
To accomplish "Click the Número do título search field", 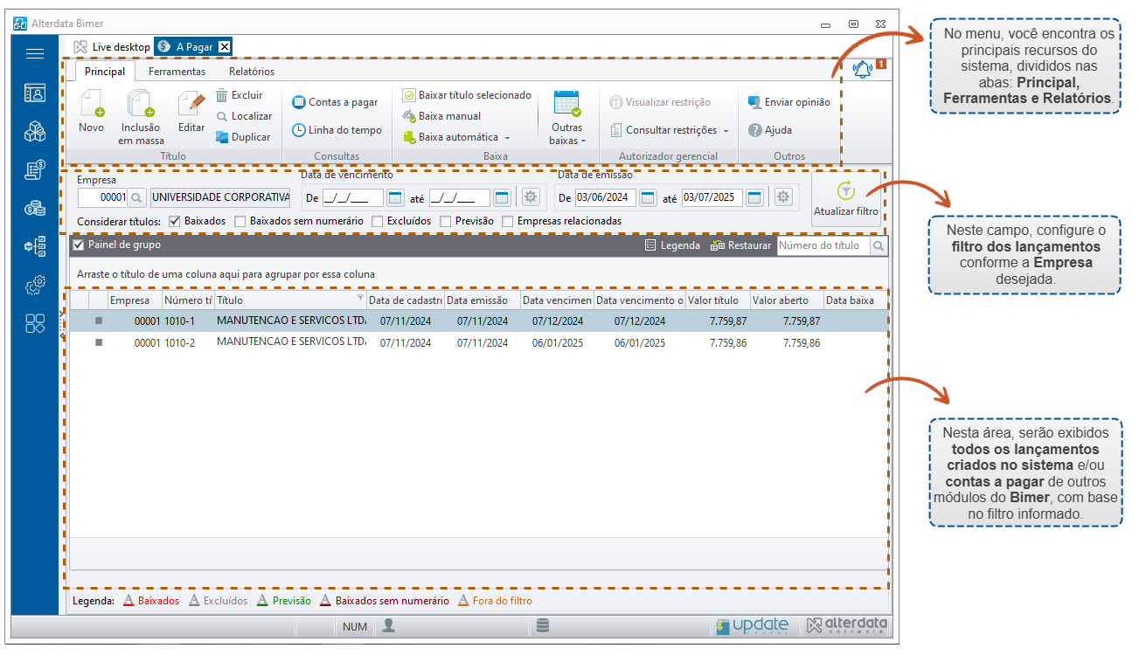I will point(824,246).
